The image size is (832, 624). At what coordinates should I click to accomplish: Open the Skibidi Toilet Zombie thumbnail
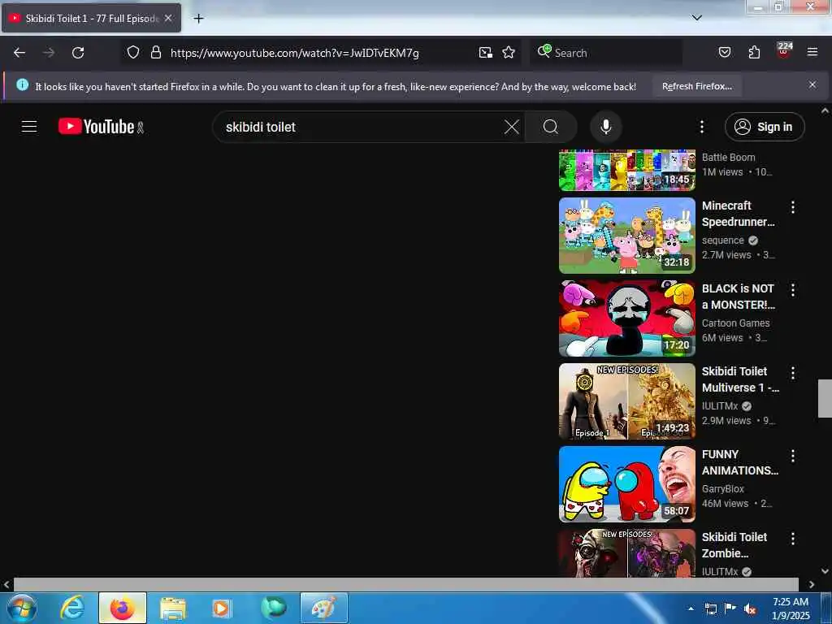[x=626, y=552]
